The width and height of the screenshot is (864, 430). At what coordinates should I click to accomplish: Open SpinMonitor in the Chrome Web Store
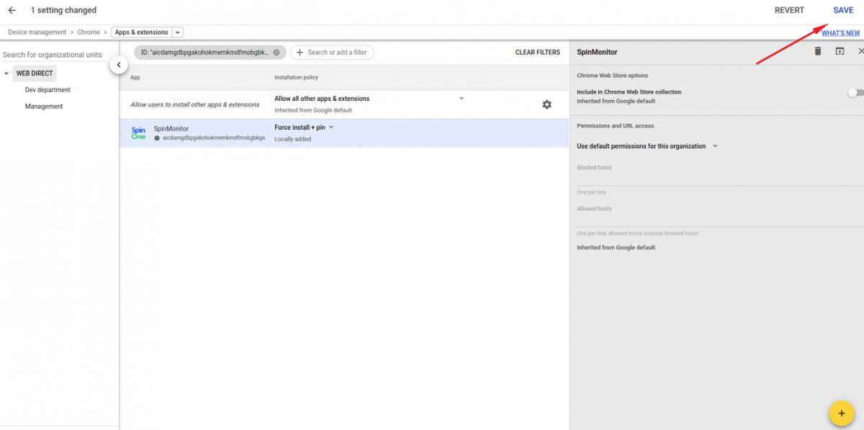840,51
